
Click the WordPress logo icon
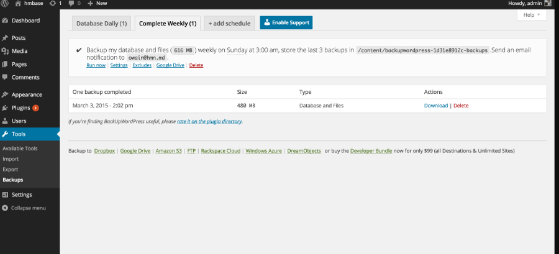click(x=4, y=3)
